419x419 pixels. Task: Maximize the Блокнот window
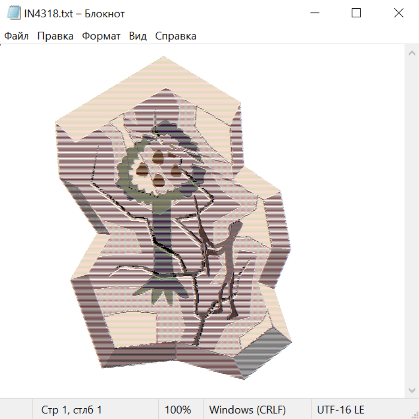click(356, 14)
